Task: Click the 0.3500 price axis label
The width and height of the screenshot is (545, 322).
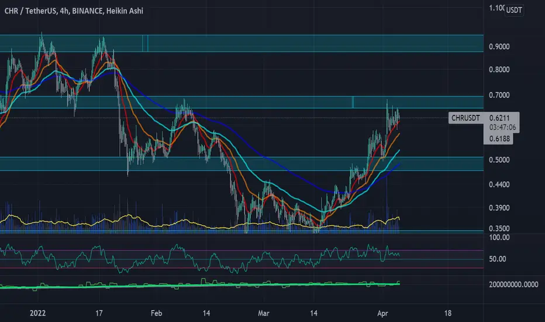Action: [x=499, y=229]
